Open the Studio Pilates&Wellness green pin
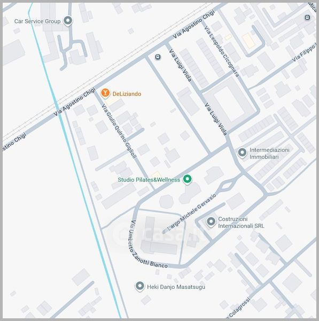This screenshot has width=319, height=321. click(187, 179)
